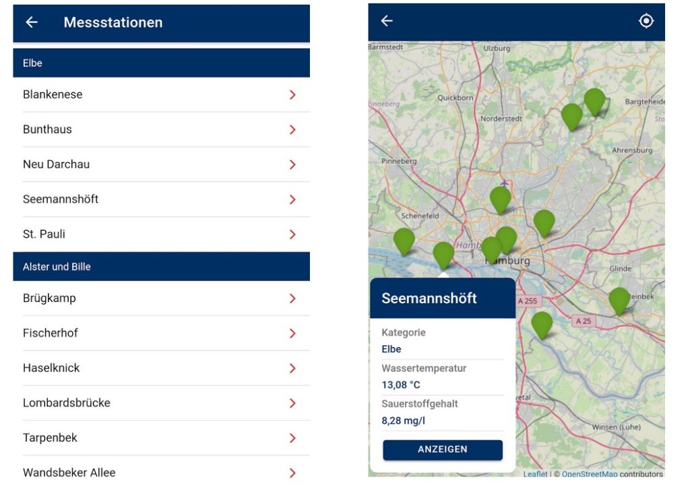Tap the marker northeast of Hamburg center
Image resolution: width=690 pixels, height=488 pixels.
[544, 224]
